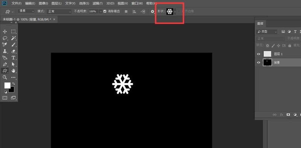Open the 类型 layer filter dropdown
The image size is (301, 148).
click(267, 32)
